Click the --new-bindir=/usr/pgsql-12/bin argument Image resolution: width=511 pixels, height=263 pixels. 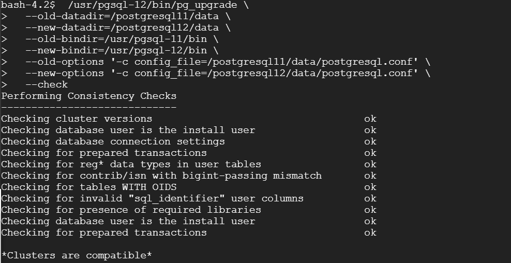coord(116,51)
